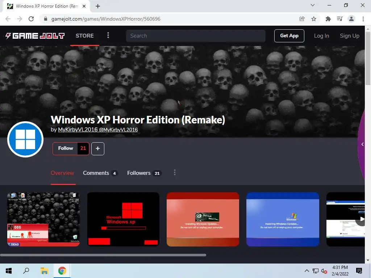The height and width of the screenshot is (278, 371).
Task: Open the STORE tab
Action: [x=85, y=36]
